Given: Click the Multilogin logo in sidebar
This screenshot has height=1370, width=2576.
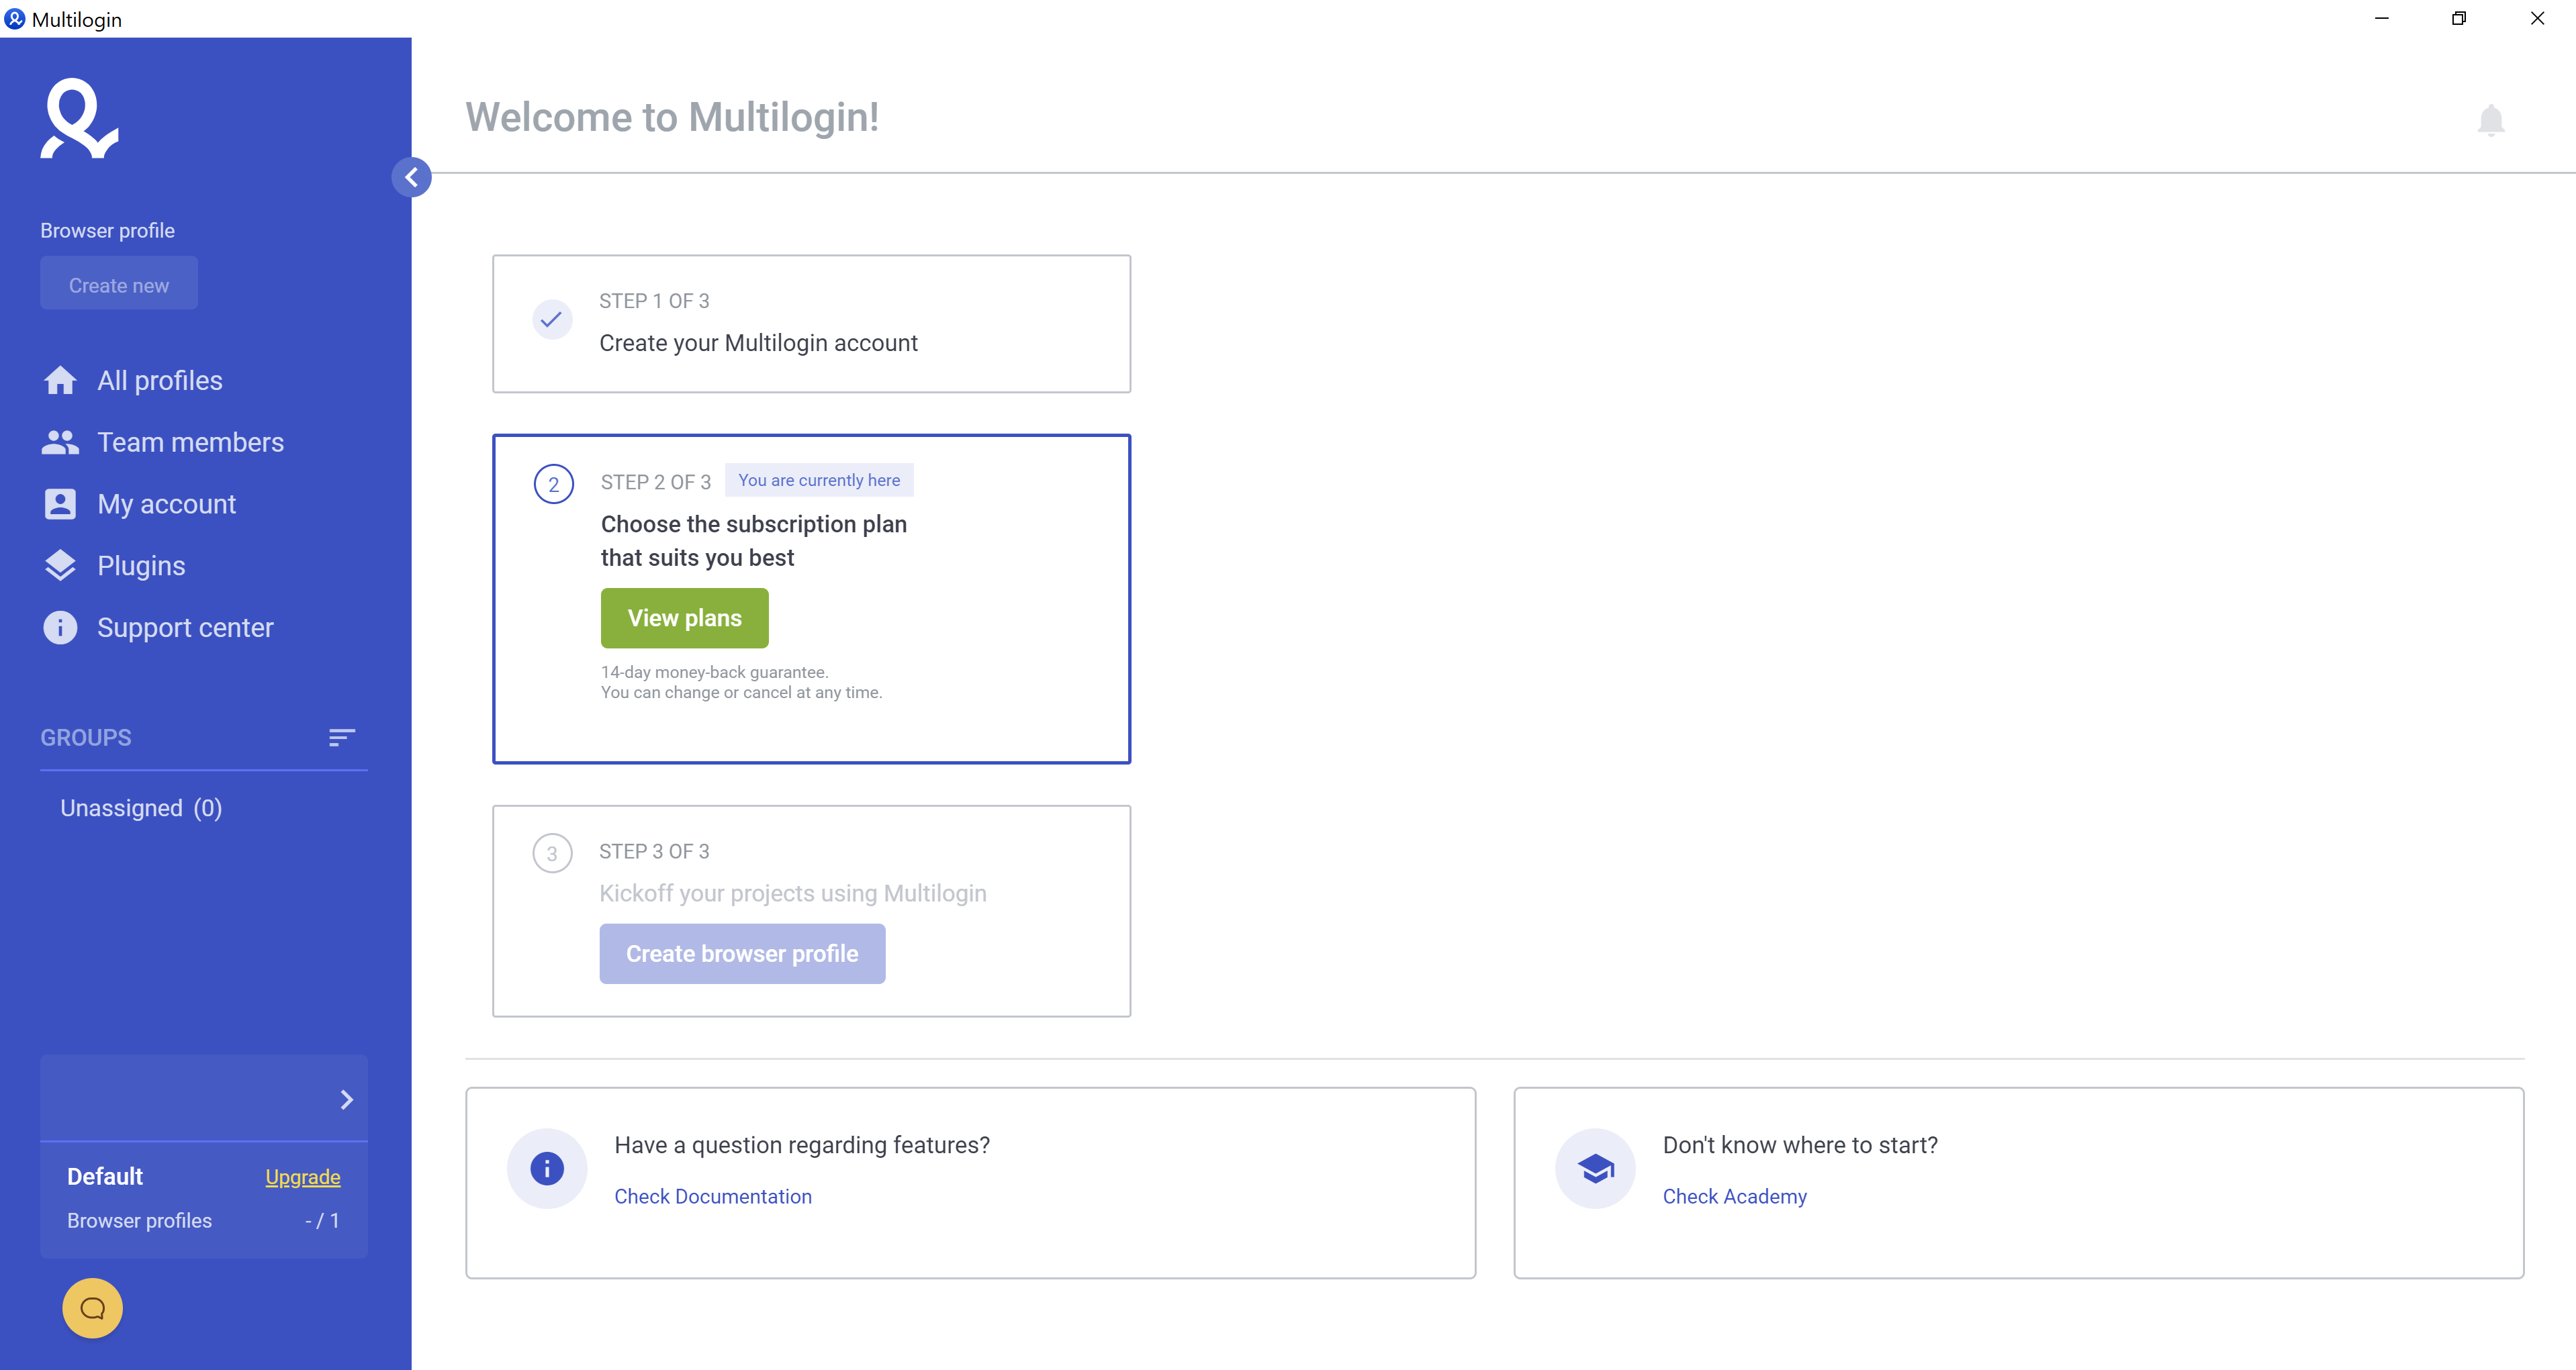Looking at the screenshot, I should pyautogui.click(x=79, y=119).
